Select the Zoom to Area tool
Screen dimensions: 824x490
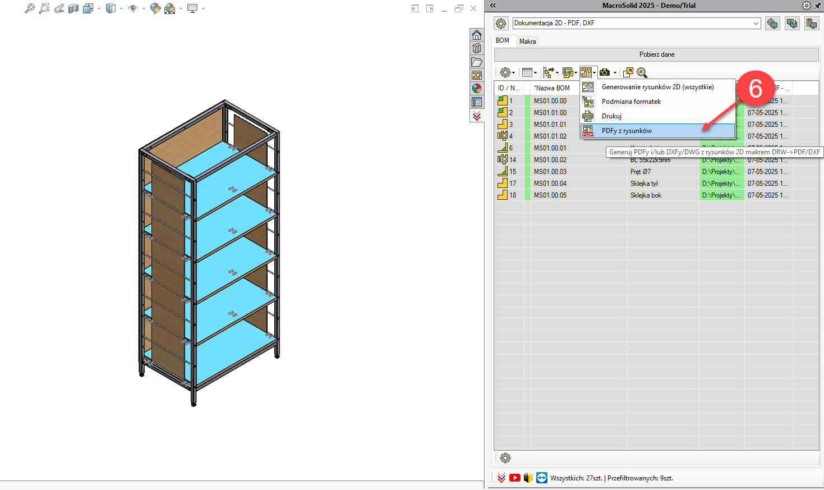point(44,8)
